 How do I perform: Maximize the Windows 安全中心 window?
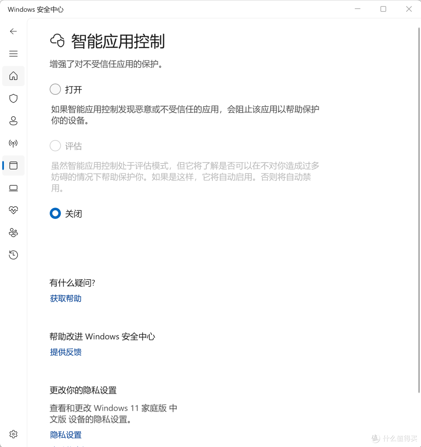[x=384, y=9]
